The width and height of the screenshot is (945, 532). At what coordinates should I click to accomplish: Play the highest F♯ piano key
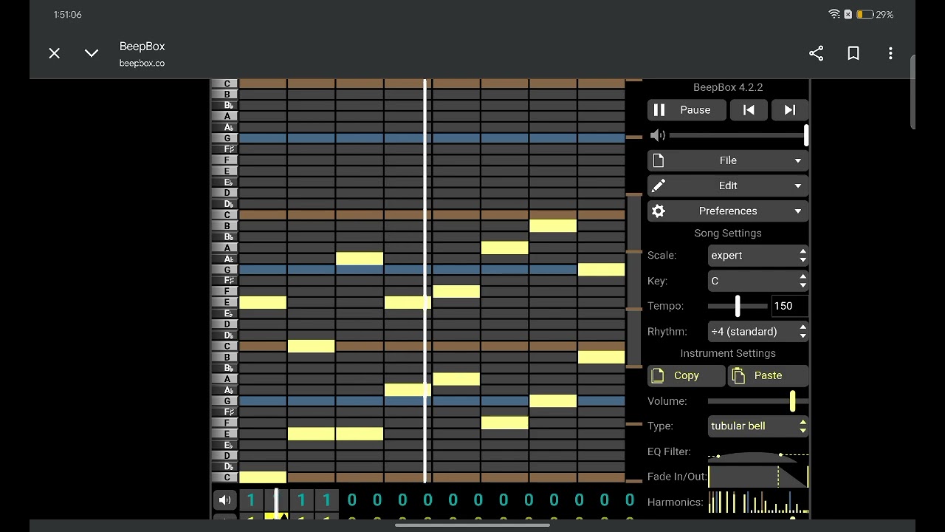224,149
